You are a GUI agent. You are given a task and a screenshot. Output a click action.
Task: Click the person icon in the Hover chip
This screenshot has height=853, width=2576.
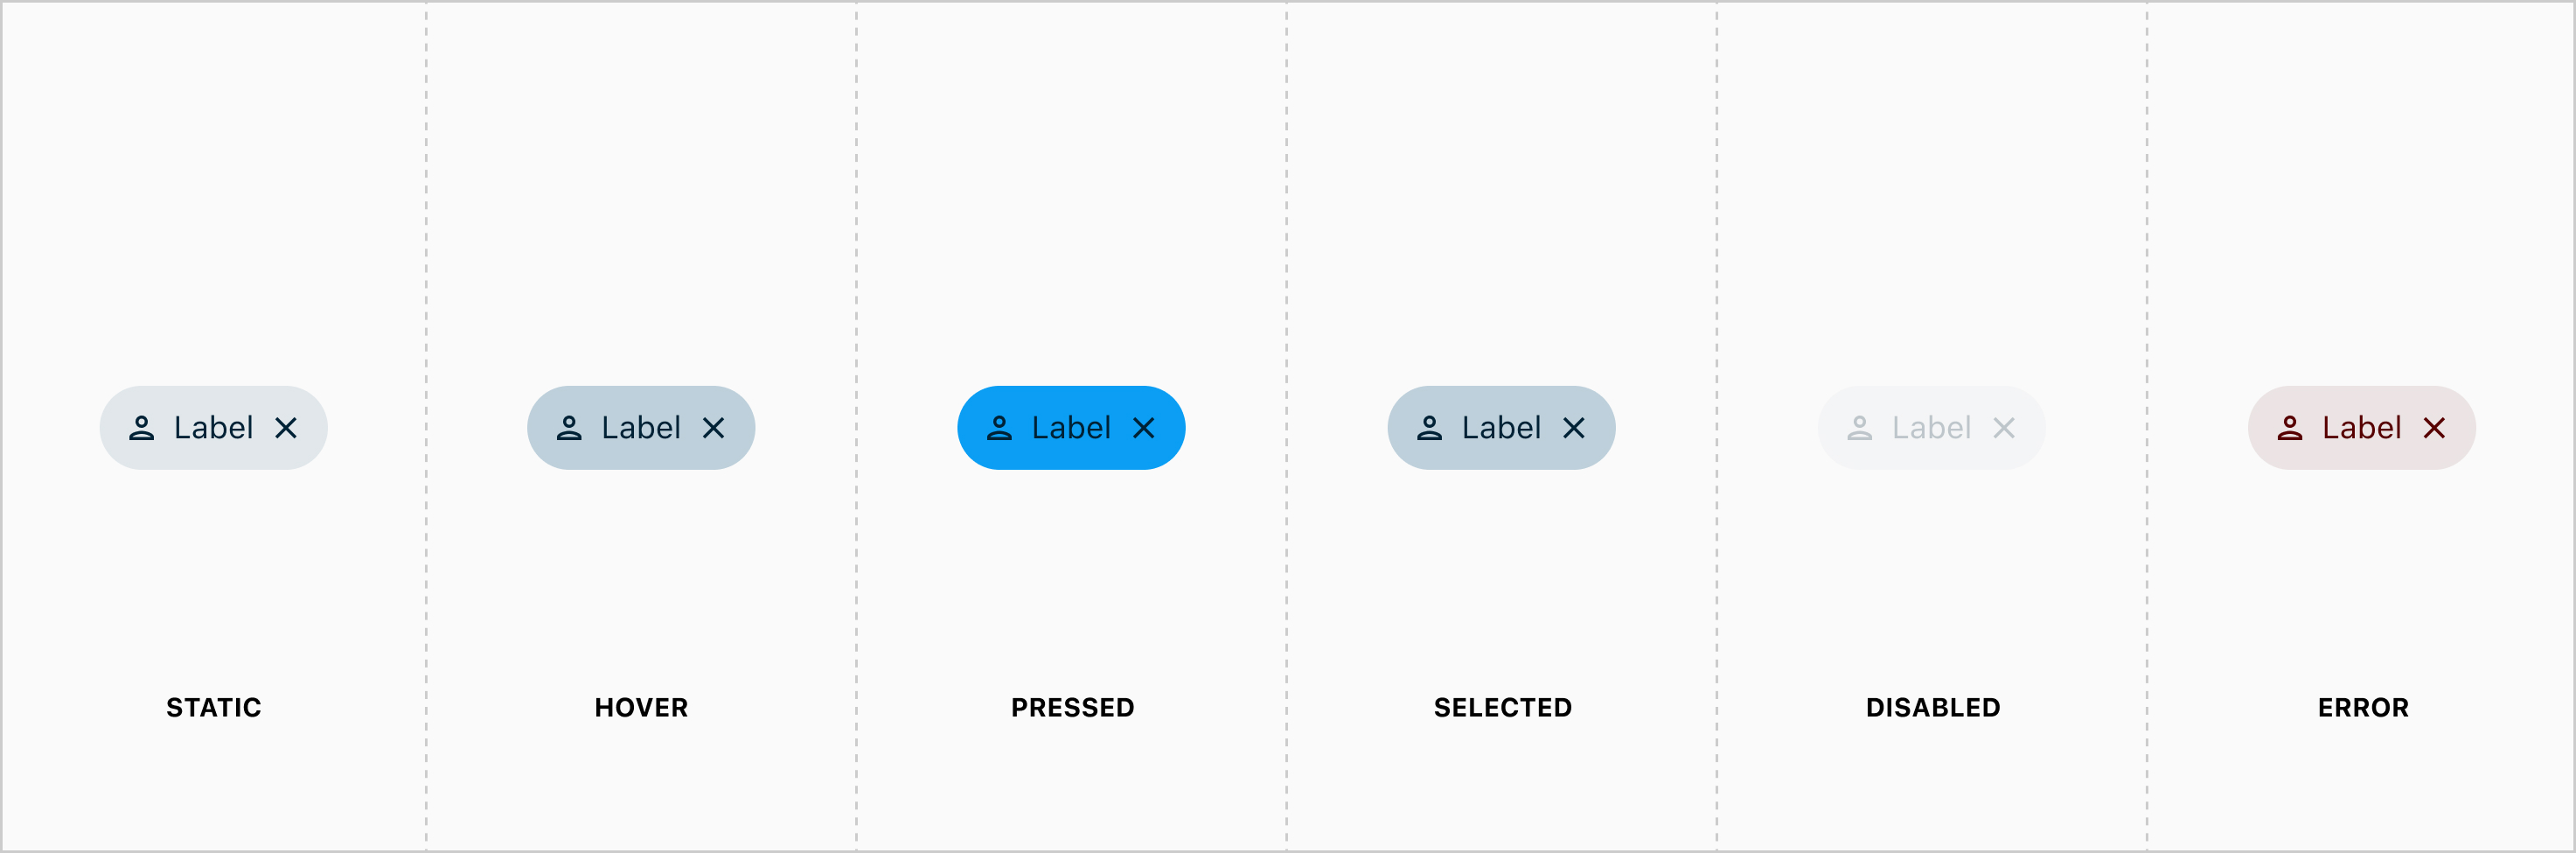tap(569, 428)
